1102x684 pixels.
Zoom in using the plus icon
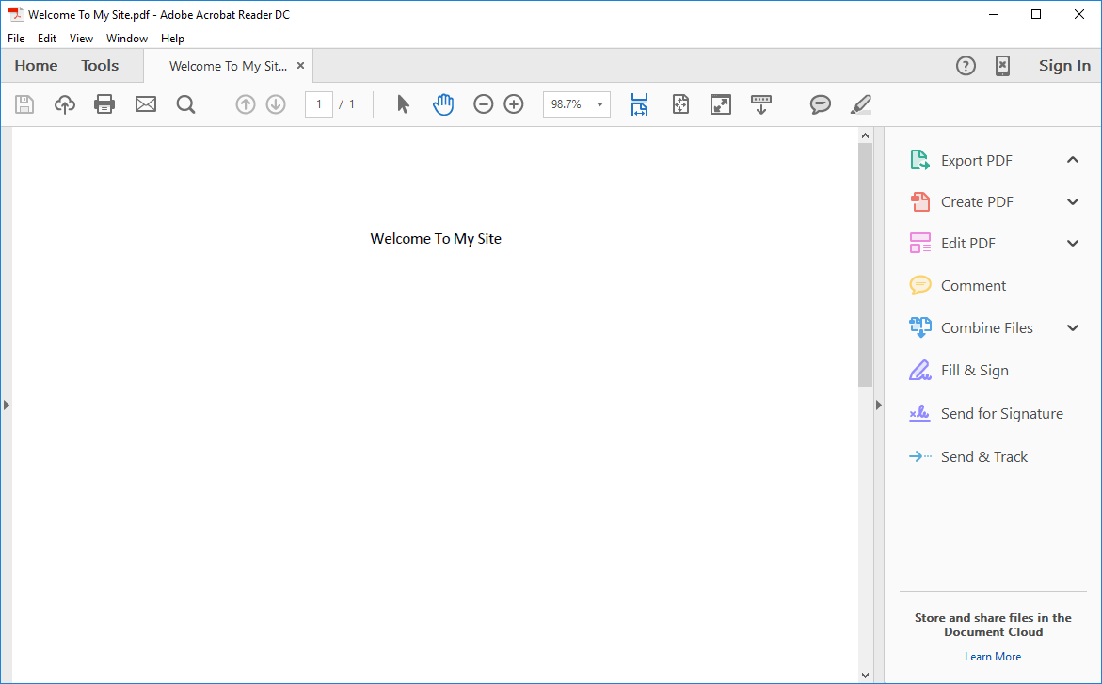(513, 103)
